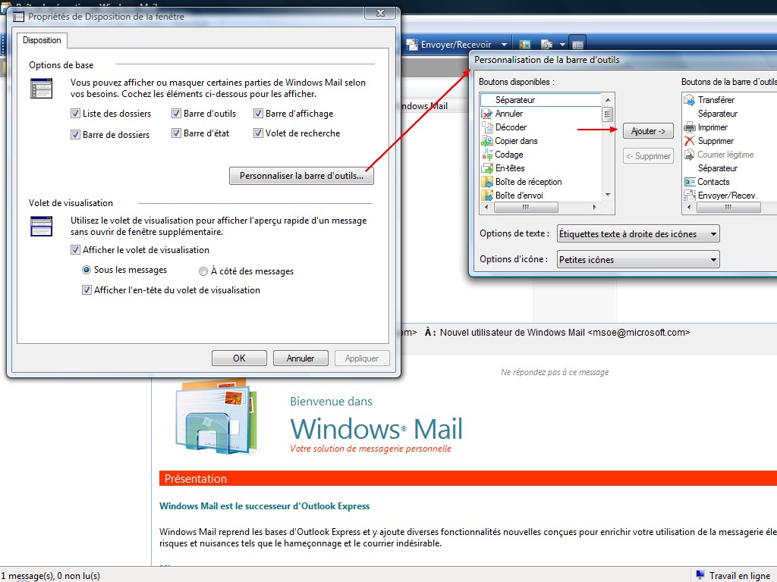
Task: Select the Annuler icon in available buttons
Action: 487,114
